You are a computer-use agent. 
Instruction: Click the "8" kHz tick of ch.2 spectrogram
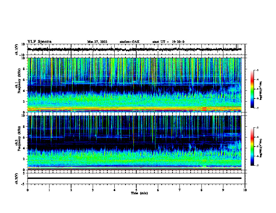(24, 127)
